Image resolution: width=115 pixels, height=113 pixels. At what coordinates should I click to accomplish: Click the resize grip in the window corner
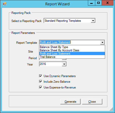111,109
